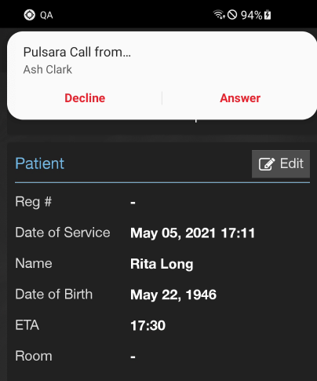The height and width of the screenshot is (381, 317).
Task: Tap the Name field label
Action: [x=34, y=263]
